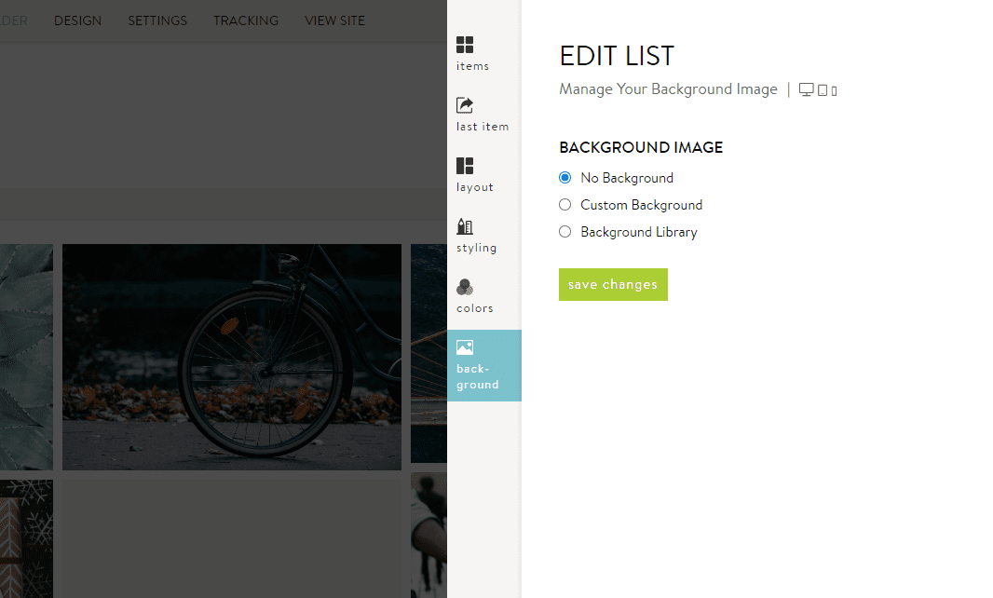993x598 pixels.
Task: Open the TRACKING menu
Action: click(x=245, y=20)
